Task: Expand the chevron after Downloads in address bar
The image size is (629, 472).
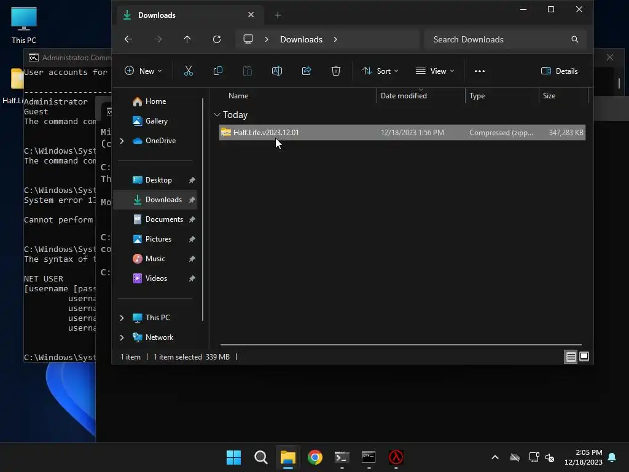Action: coord(335,39)
